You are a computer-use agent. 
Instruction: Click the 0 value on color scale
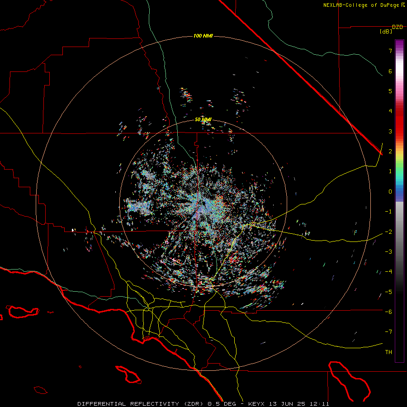(x=390, y=192)
